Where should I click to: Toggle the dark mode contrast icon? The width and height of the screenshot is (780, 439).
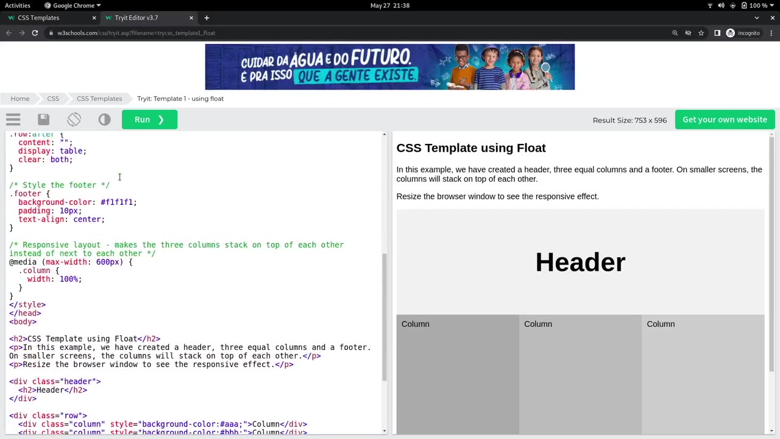click(x=104, y=120)
